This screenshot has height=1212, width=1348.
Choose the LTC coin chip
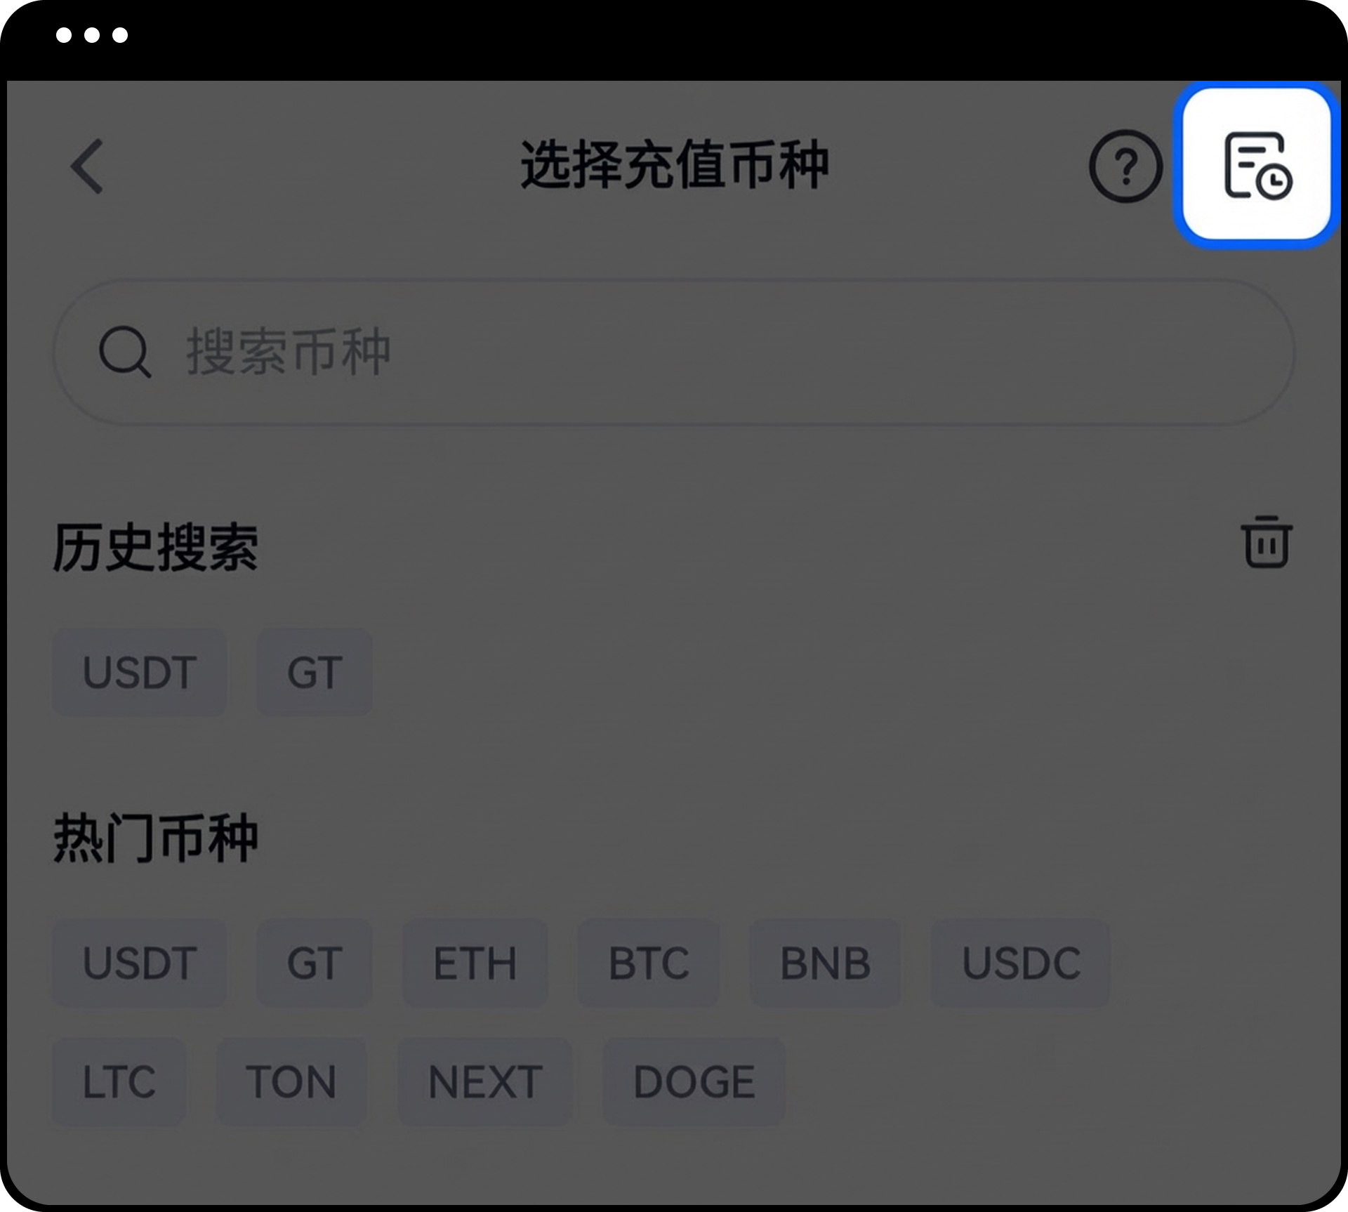(119, 1082)
